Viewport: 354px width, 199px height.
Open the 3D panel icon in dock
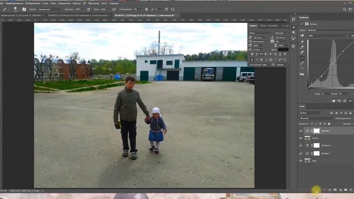point(293,46)
